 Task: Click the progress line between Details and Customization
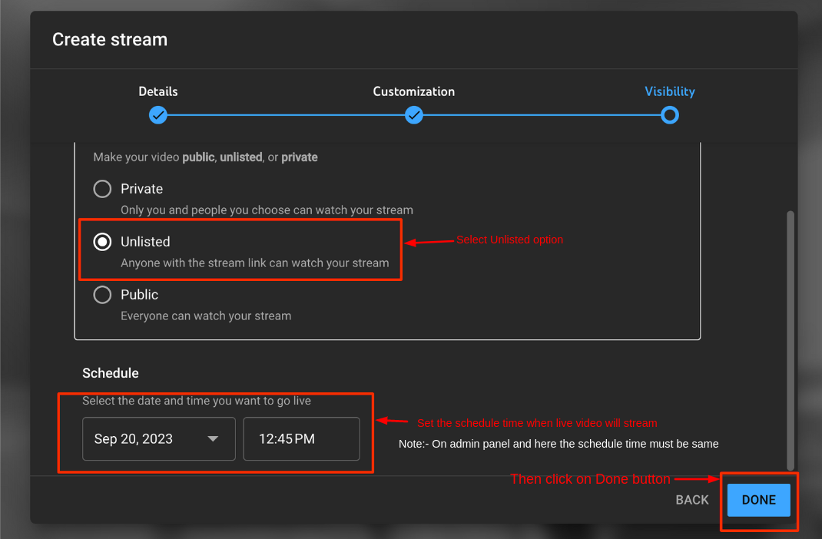pyautogui.click(x=286, y=116)
